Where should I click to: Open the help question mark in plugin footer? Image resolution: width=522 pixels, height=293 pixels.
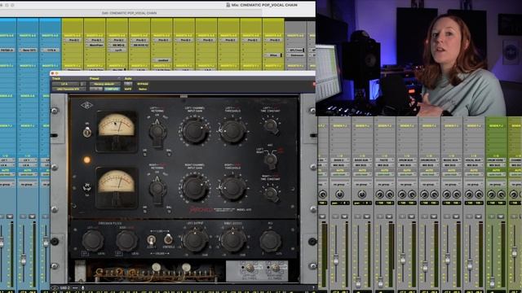pos(313,287)
